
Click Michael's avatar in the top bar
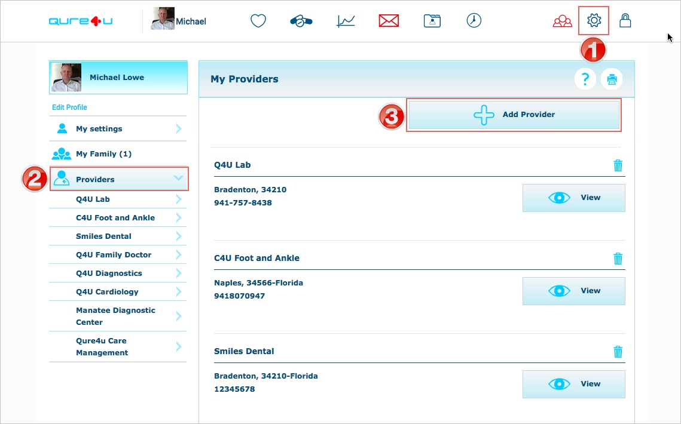[x=163, y=19]
